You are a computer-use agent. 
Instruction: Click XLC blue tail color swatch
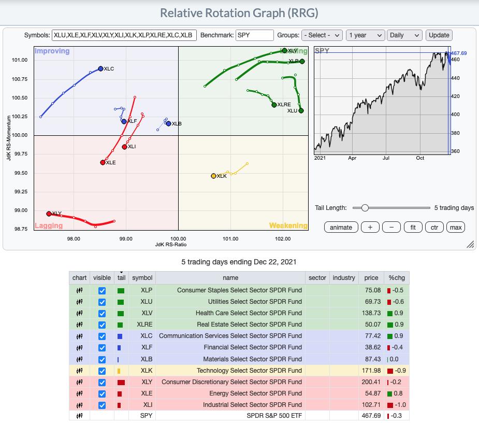coord(120,336)
